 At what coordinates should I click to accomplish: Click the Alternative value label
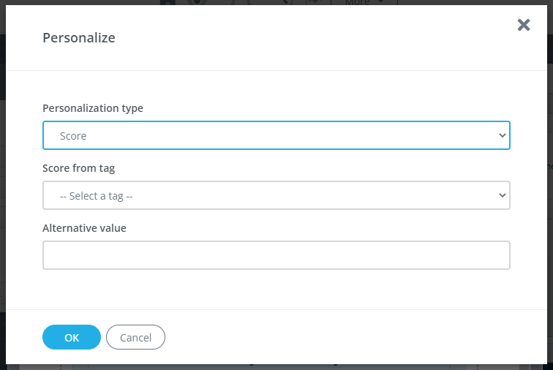tap(84, 228)
